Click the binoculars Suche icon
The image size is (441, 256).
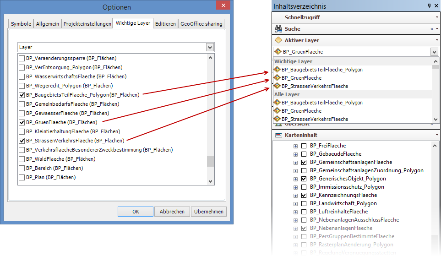pos(278,29)
